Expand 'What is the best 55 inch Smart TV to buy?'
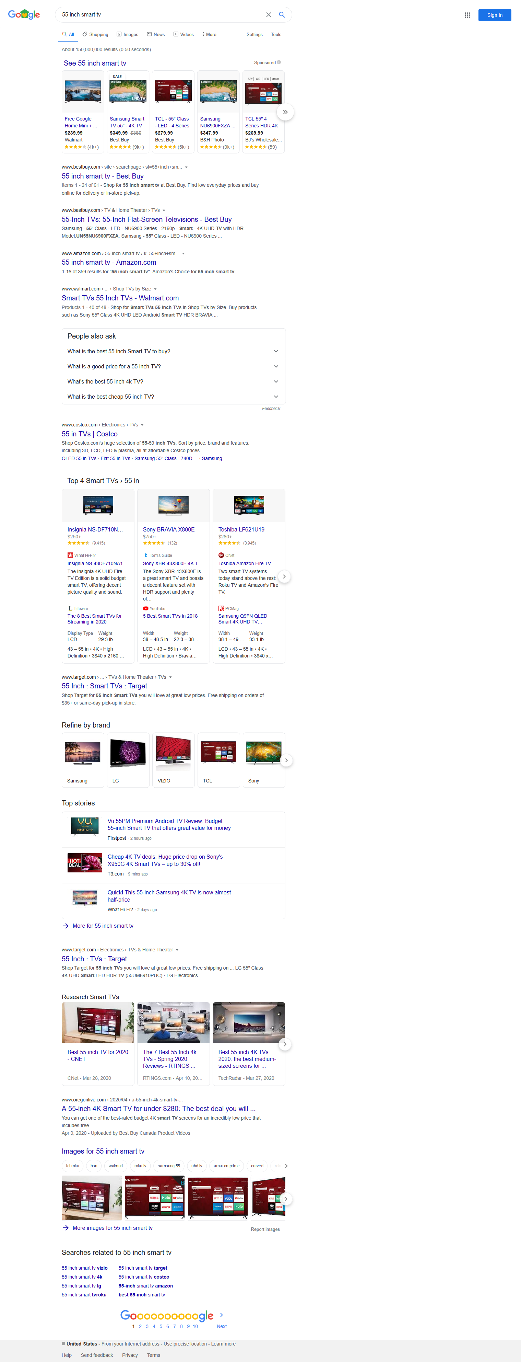The image size is (521, 1362). 173,351
